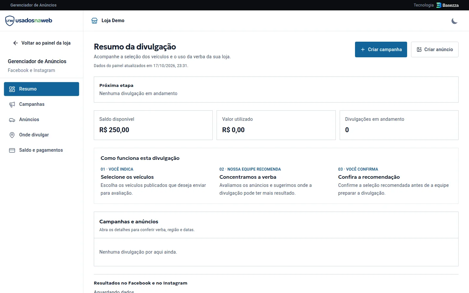
Task: Click the plus icon on Criar campanha
Action: point(363,49)
